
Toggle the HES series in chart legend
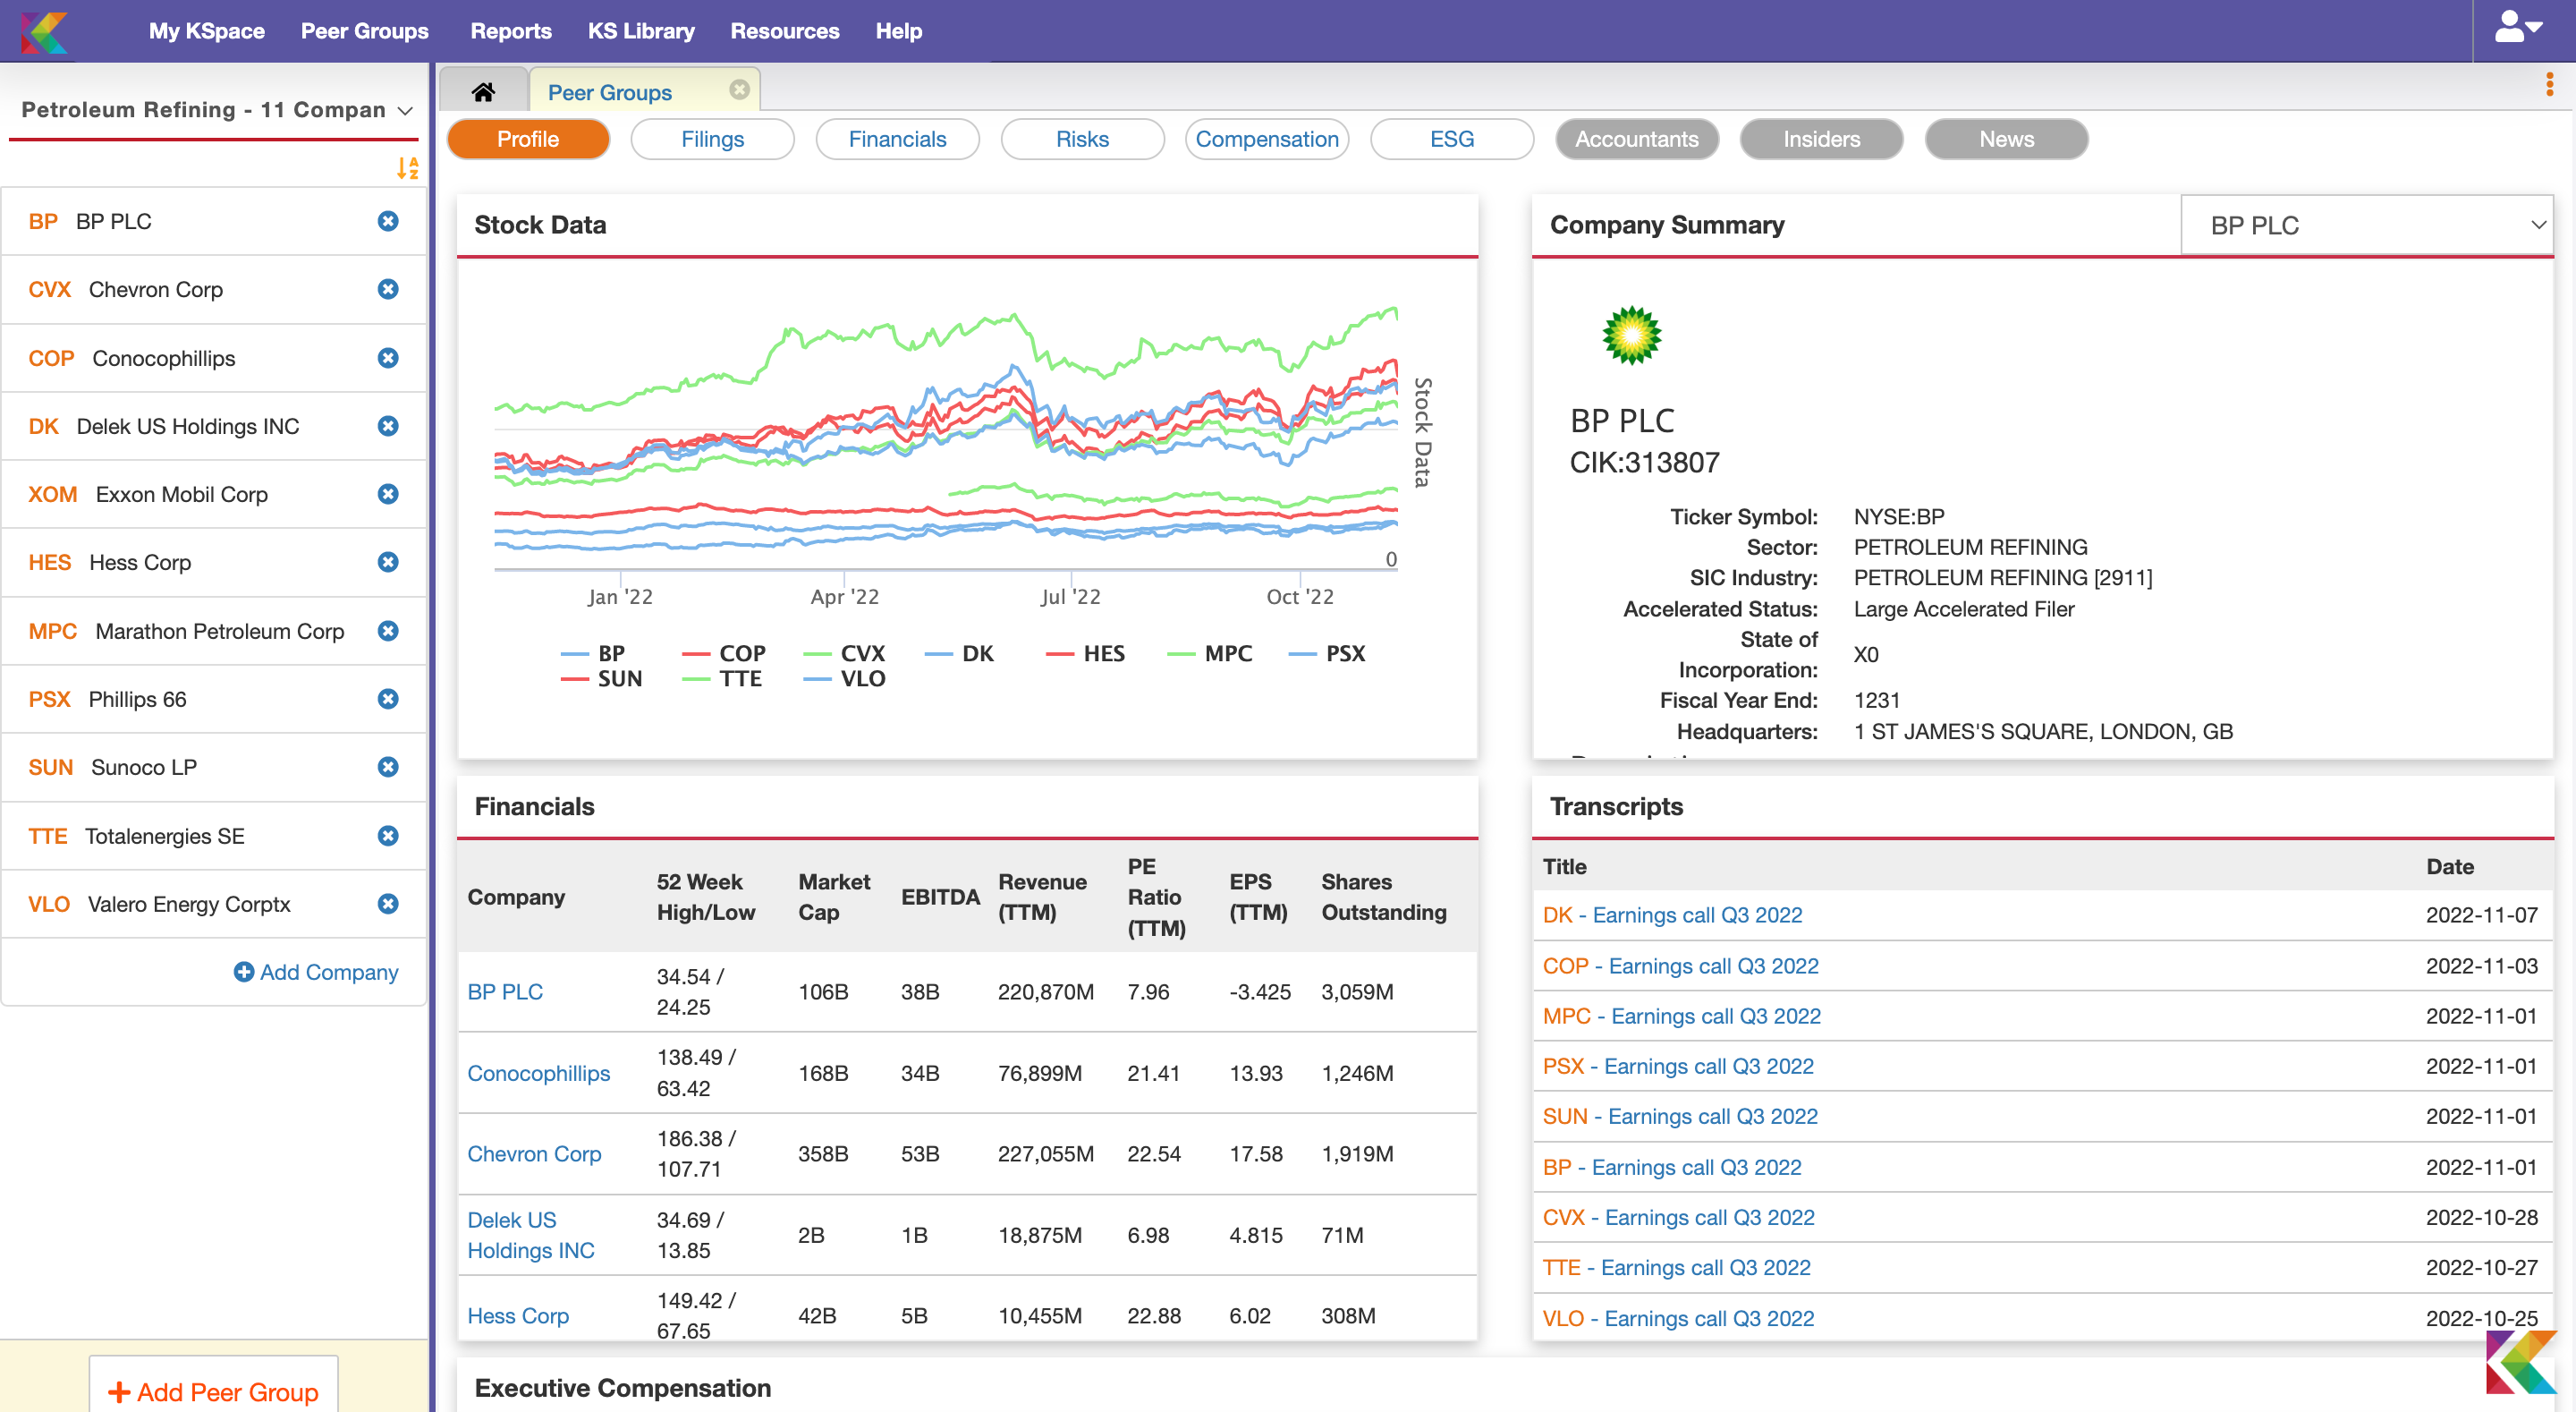point(1086,653)
